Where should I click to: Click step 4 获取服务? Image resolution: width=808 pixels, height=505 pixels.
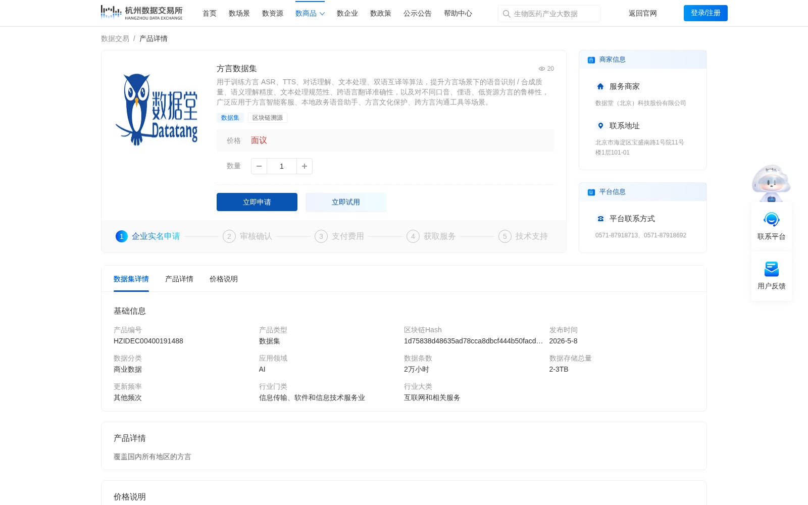pos(431,236)
